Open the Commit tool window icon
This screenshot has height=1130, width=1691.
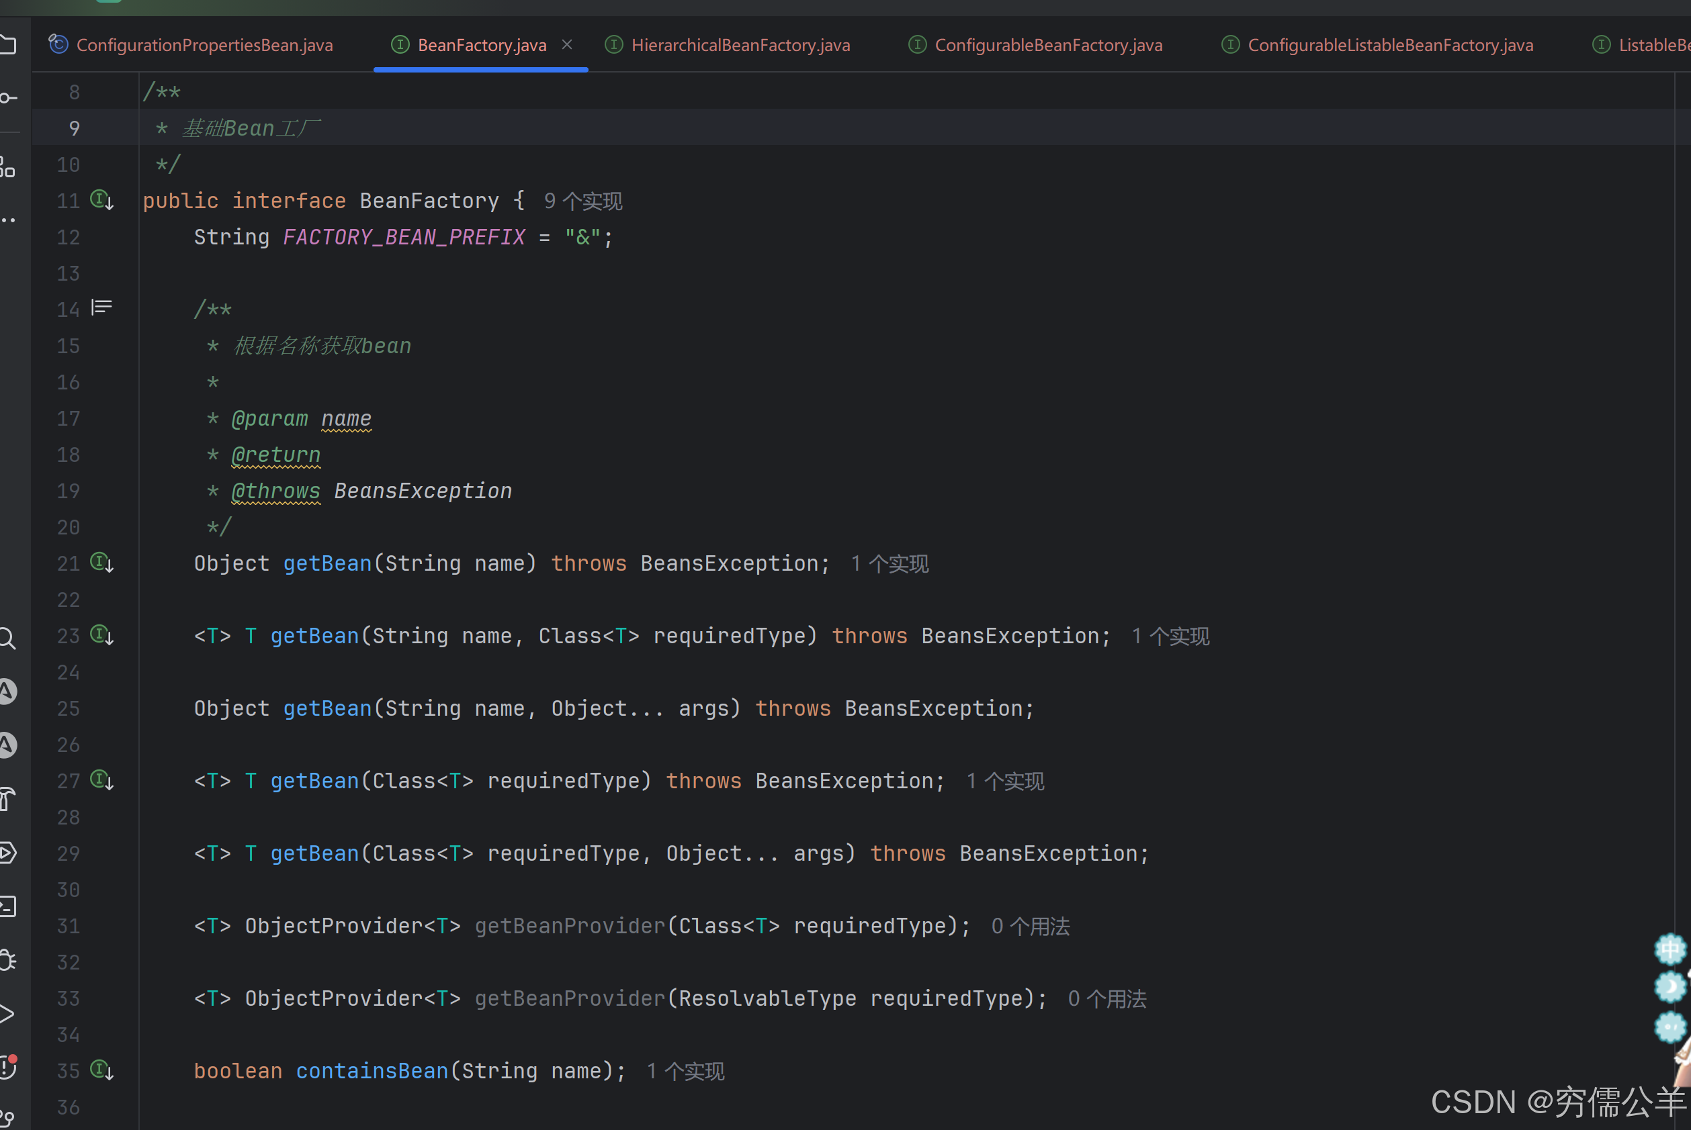click(x=7, y=98)
